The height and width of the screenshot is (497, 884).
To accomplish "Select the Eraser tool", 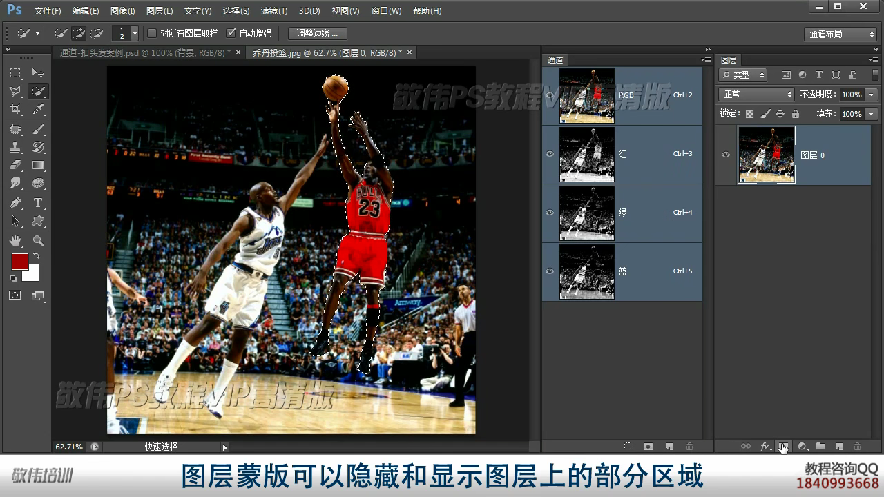I will pos(15,165).
